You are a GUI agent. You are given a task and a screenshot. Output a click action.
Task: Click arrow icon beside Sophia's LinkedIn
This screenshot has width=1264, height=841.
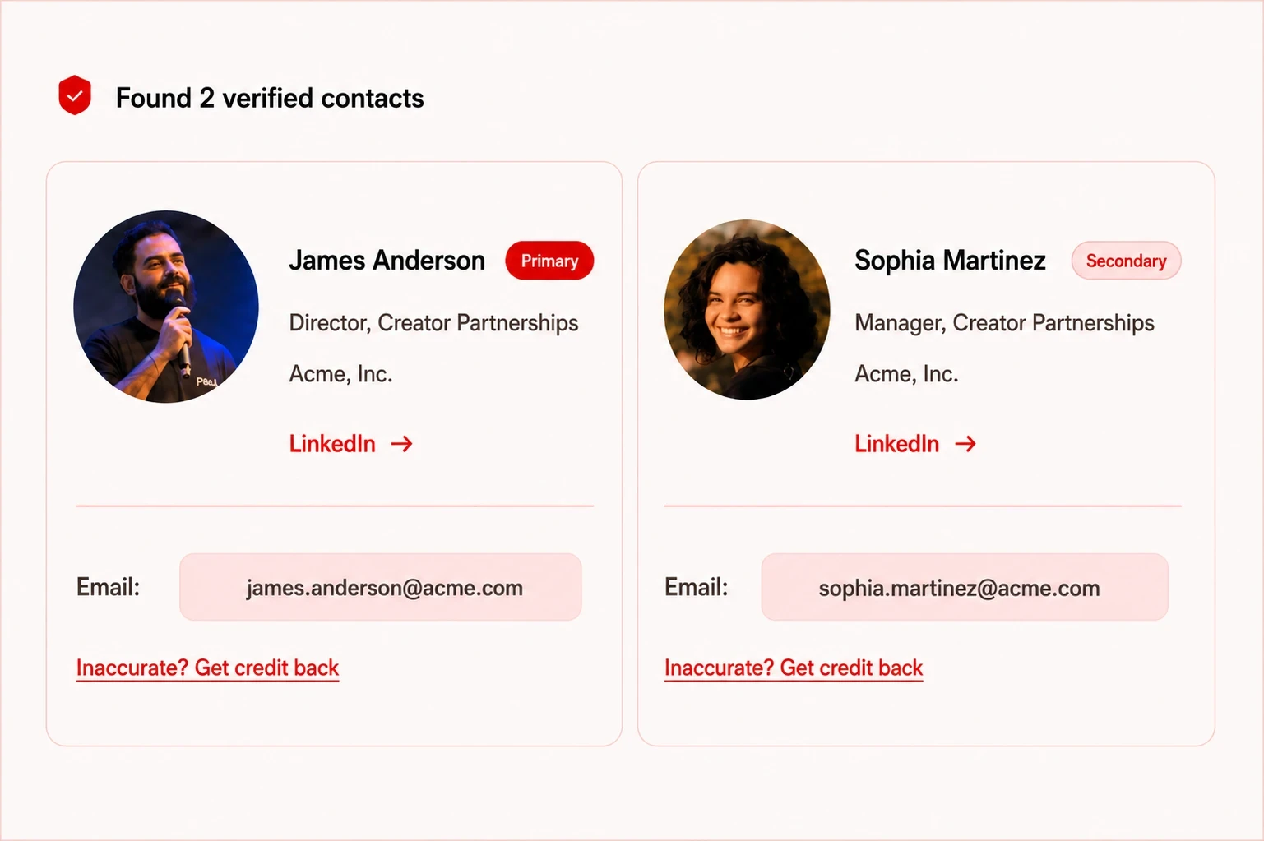965,444
